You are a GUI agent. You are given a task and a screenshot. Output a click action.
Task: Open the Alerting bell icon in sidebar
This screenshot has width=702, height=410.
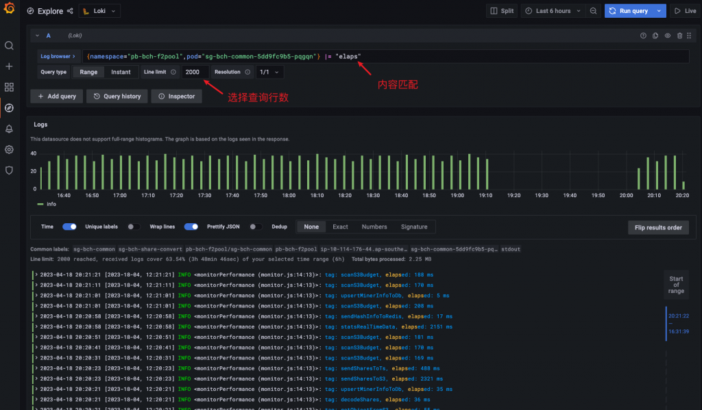9,129
